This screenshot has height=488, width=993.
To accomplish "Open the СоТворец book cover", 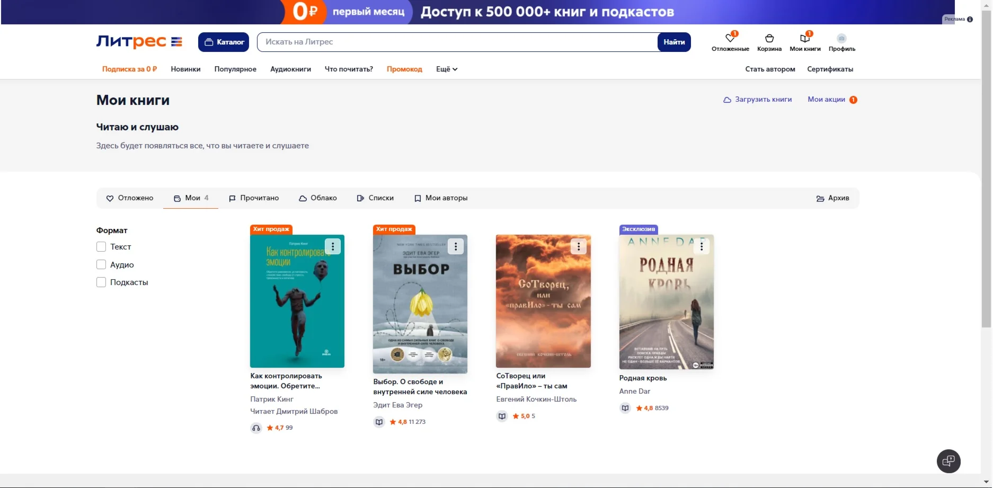I will point(543,301).
